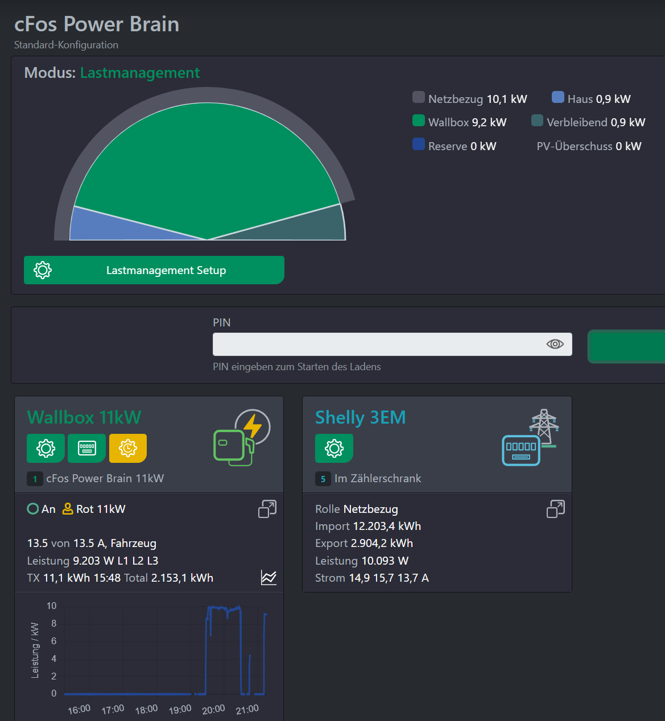Viewport: 665px width, 721px height.
Task: Click device number badge 1 on Wallbox
Action: 35,479
